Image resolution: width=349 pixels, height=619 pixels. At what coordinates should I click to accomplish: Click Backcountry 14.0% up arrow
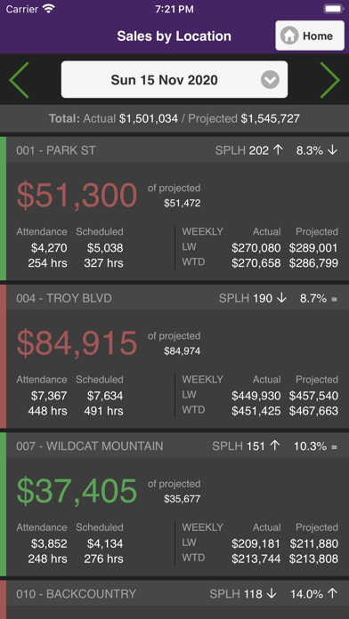tap(333, 594)
